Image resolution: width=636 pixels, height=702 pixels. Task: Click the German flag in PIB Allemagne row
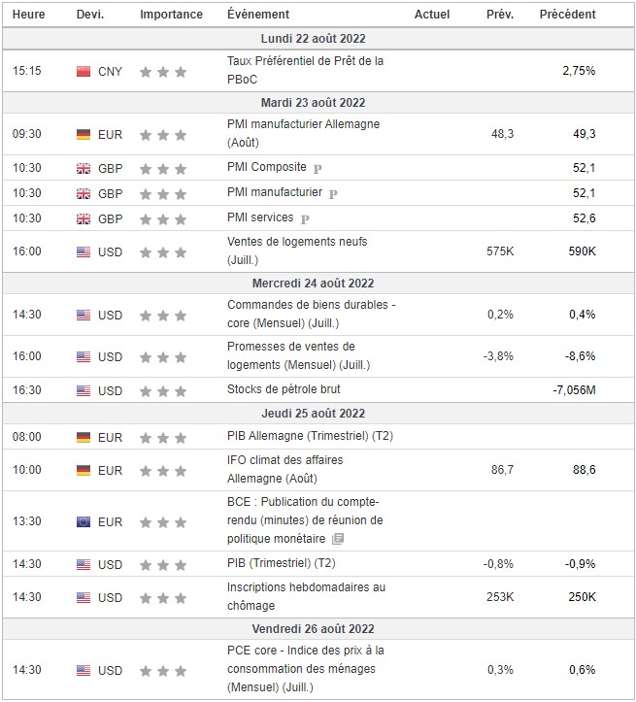pyautogui.click(x=84, y=437)
